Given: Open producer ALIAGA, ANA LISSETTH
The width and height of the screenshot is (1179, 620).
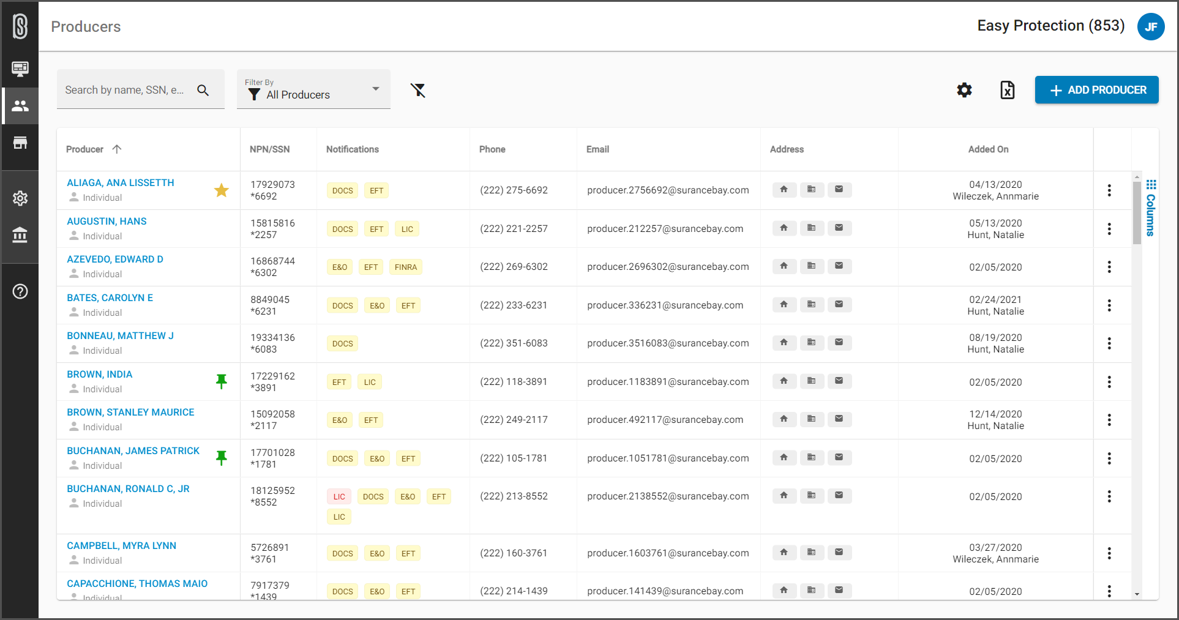Looking at the screenshot, I should pyautogui.click(x=121, y=183).
